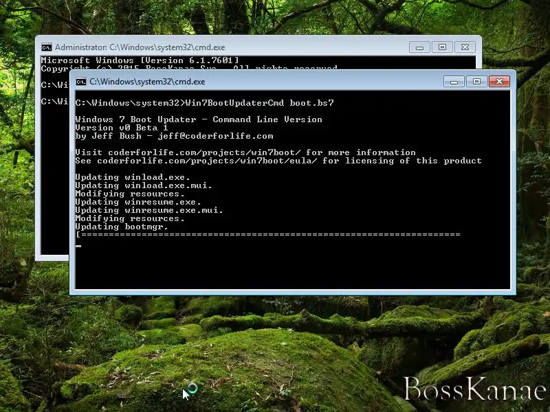550x412 pixels.
Task: Click the cmd icon in front window title bar
Action: coord(80,82)
